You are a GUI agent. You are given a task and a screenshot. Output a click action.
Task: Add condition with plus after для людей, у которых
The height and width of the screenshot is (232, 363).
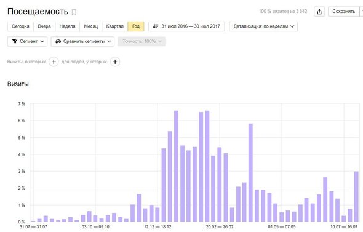pos(115,62)
